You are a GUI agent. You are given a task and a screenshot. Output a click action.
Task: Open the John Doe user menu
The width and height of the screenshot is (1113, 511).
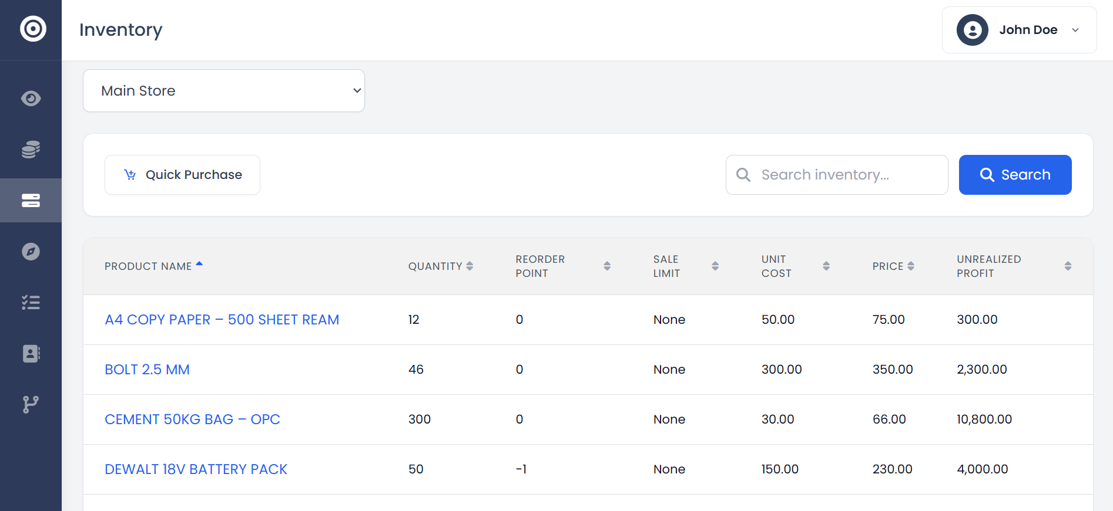[1019, 30]
